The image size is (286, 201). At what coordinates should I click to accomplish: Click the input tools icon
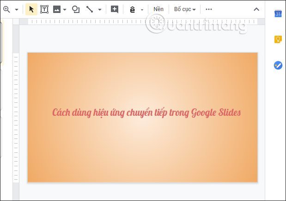[x=133, y=9]
